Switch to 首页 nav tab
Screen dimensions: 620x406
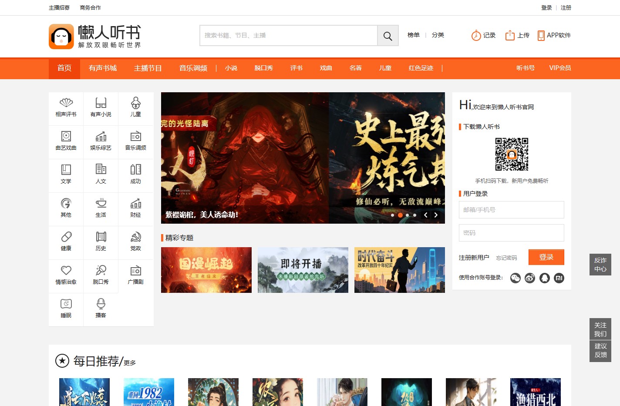[x=64, y=68]
